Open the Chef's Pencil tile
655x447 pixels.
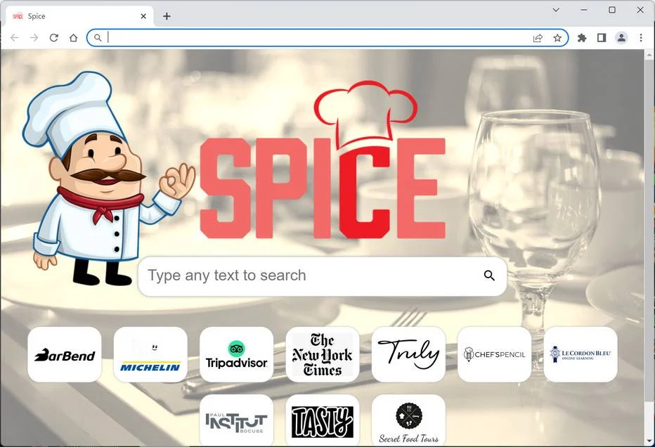click(495, 354)
